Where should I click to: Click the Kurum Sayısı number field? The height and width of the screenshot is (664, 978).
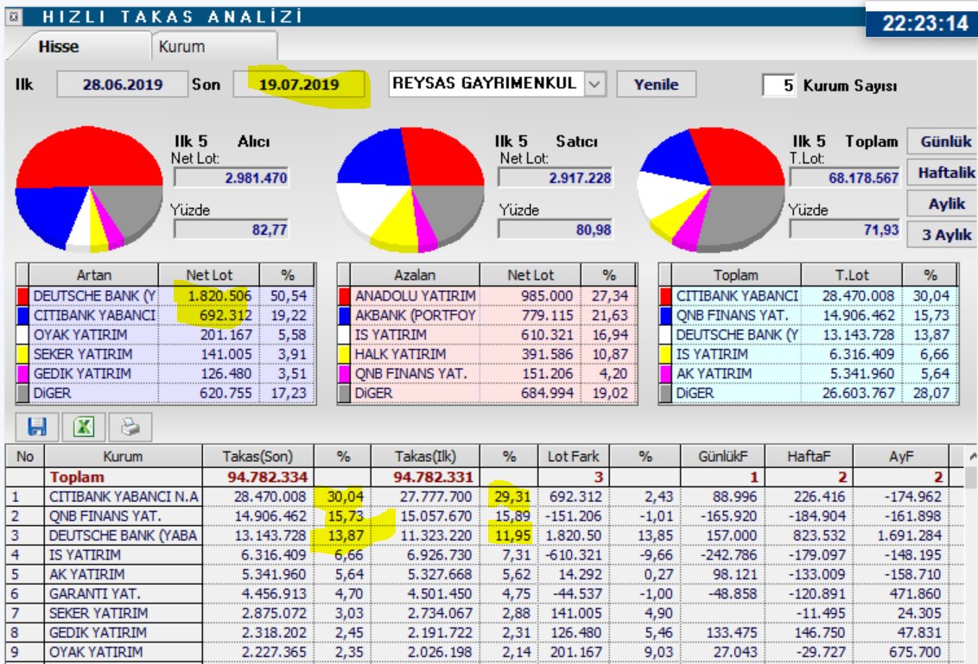tap(779, 85)
